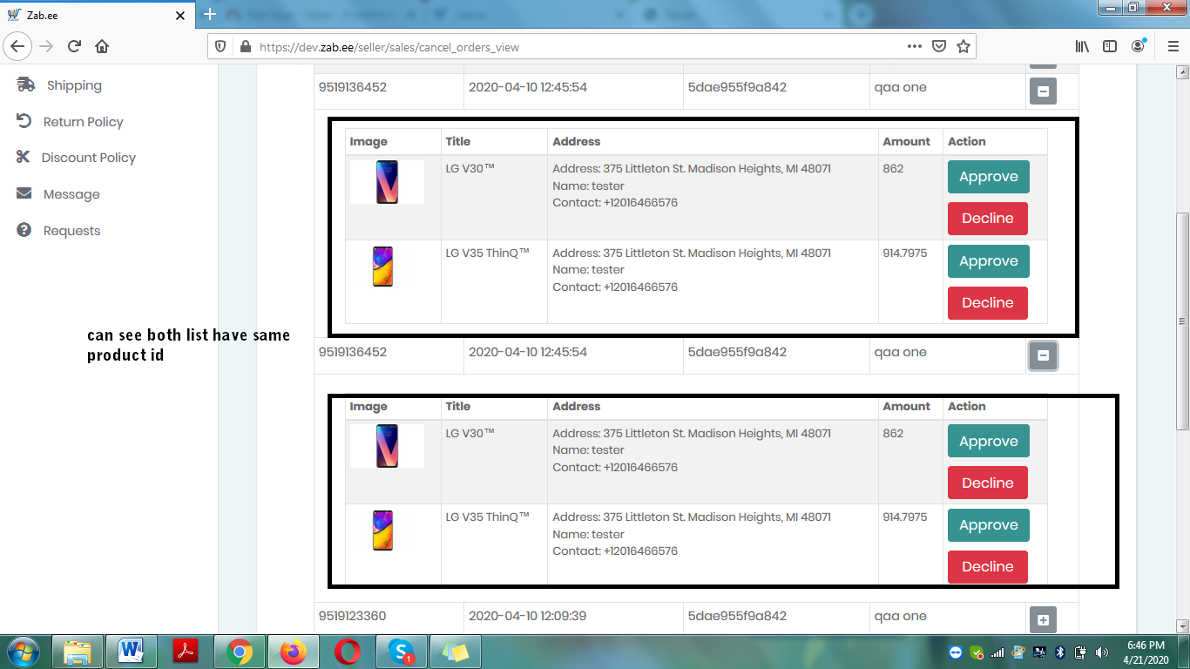The height and width of the screenshot is (669, 1190).
Task: View site info via padlock icon
Action: click(x=245, y=46)
